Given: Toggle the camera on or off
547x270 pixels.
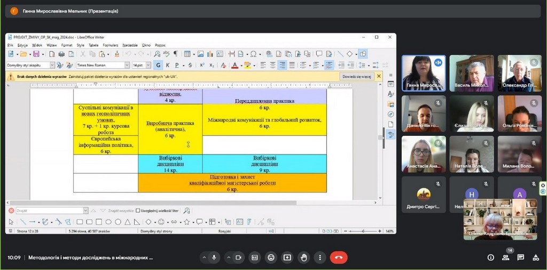Looking at the screenshot, I should (x=239, y=257).
